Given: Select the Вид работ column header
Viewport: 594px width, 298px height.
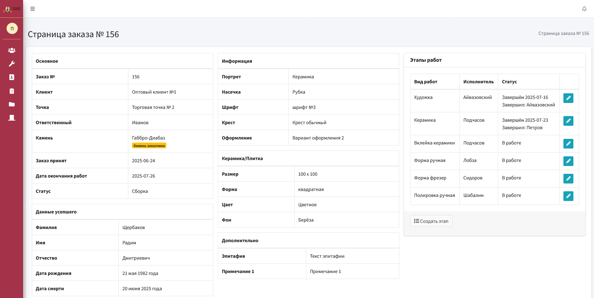Looking at the screenshot, I should 425,81.
